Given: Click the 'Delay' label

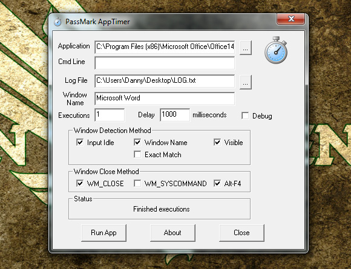Looking at the screenshot, I should [x=146, y=115].
